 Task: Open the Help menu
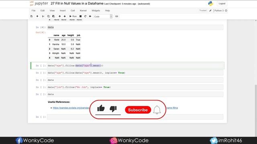coord(107,11)
